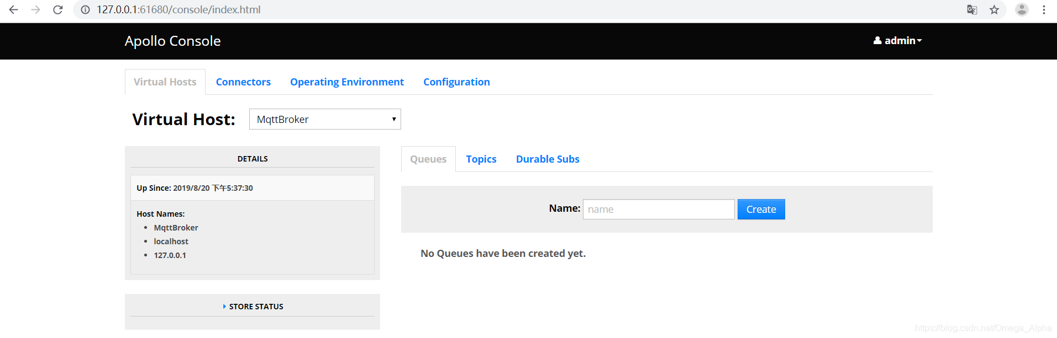
Task: Expand the STORE STATUS section
Action: (x=253, y=307)
